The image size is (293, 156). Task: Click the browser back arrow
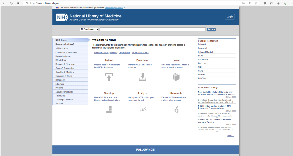[x=4, y=3]
